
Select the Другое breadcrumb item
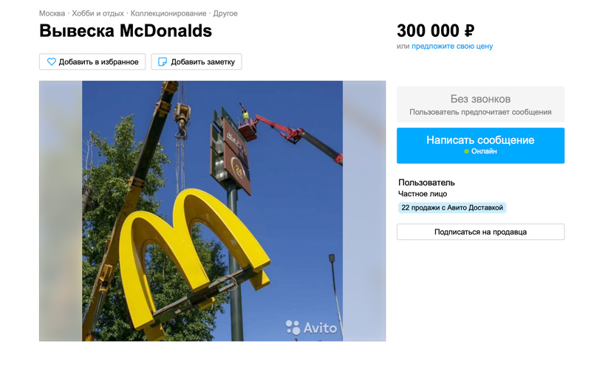225,13
